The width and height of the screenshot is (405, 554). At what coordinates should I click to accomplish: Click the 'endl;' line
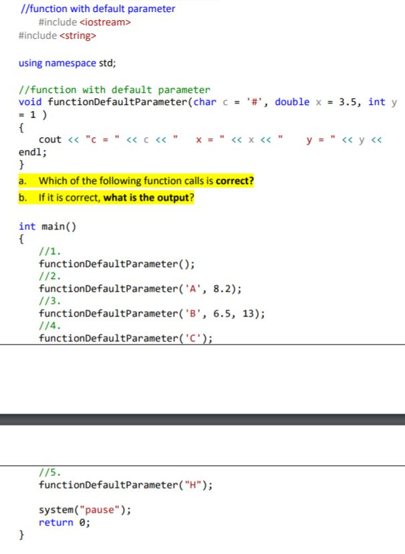[33, 153]
